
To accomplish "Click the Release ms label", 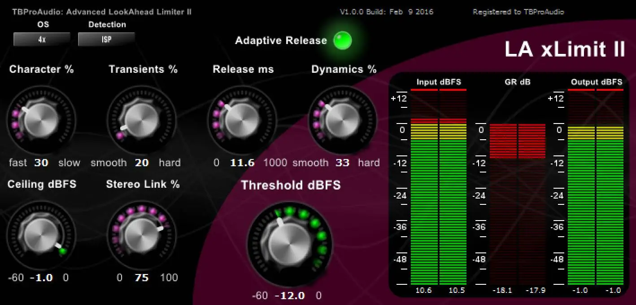I will (243, 69).
